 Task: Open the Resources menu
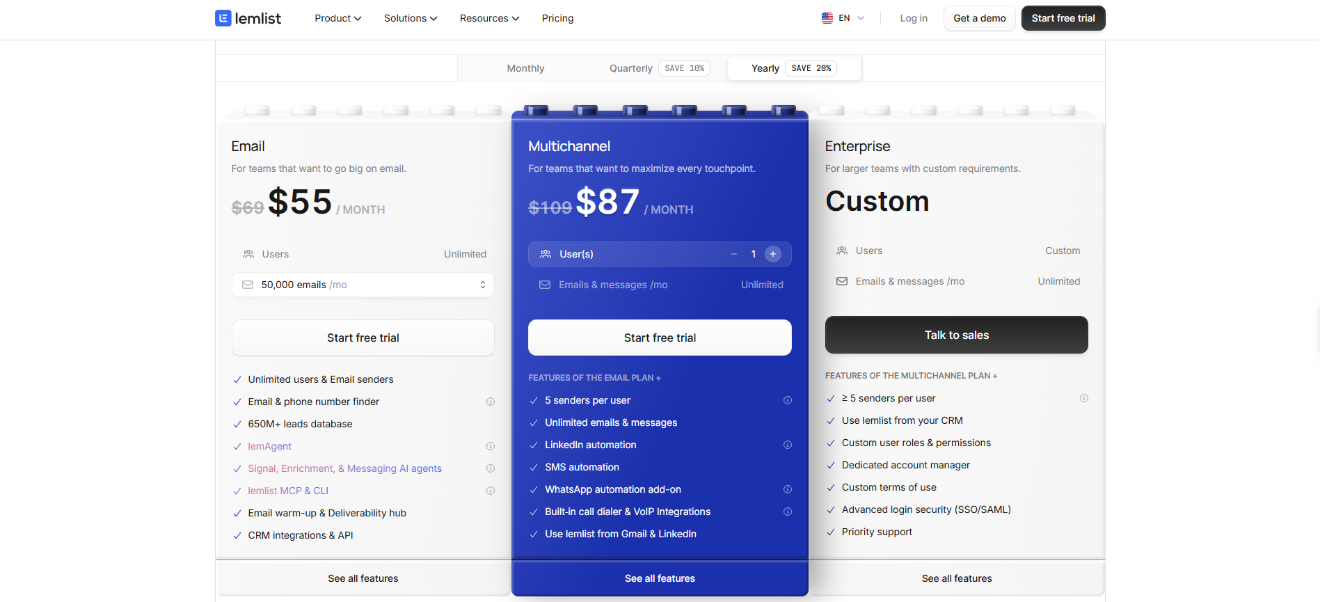(489, 18)
